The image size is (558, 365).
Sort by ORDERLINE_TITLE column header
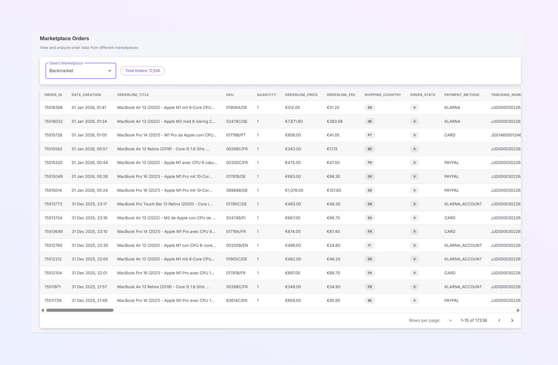coord(133,95)
